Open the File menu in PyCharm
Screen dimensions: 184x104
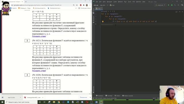(97, 2)
